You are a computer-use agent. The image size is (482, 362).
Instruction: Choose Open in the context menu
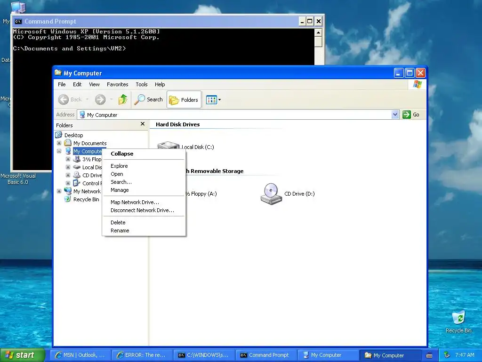point(144,174)
